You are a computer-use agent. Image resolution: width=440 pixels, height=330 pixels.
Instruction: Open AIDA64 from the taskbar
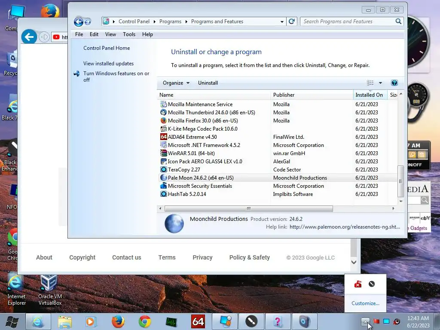point(198,321)
